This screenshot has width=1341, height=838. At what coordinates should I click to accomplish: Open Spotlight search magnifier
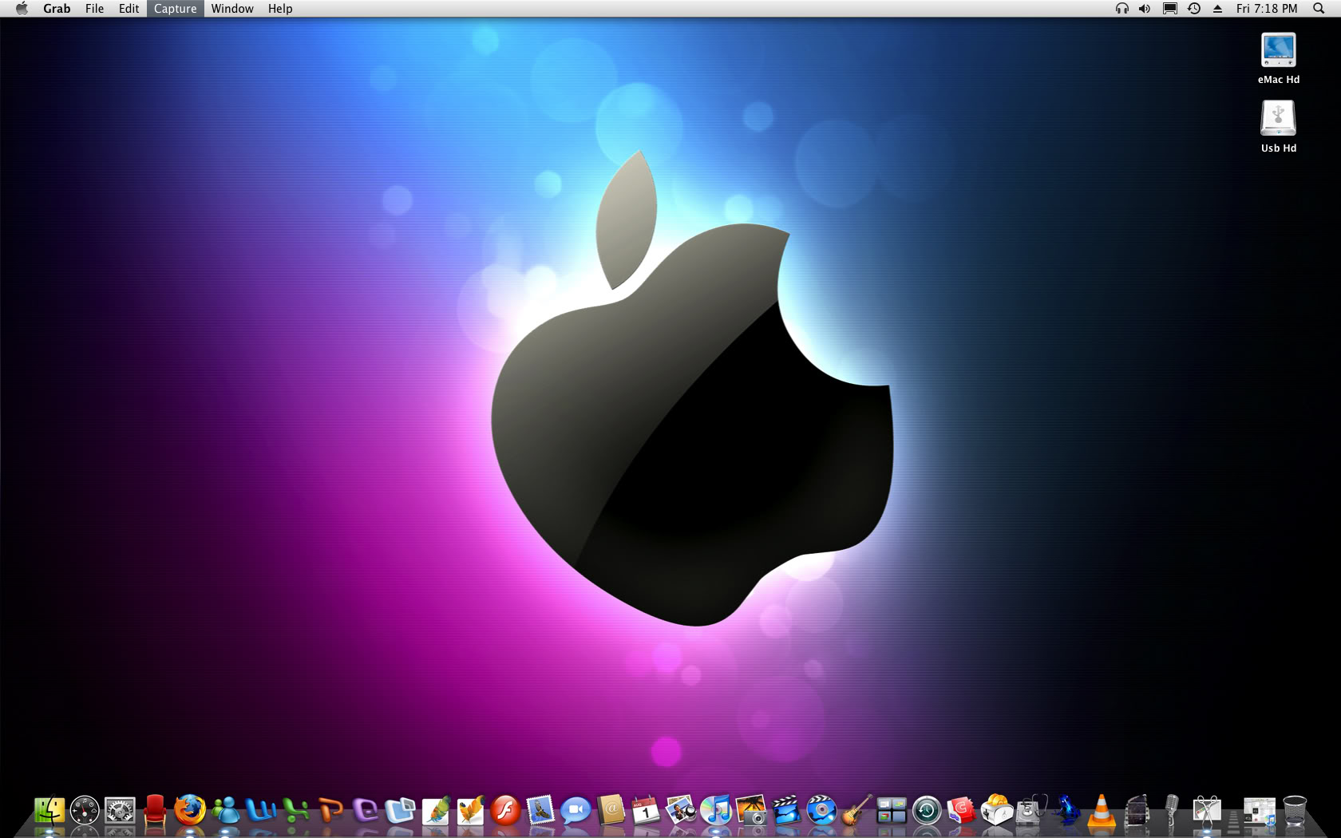(1319, 8)
